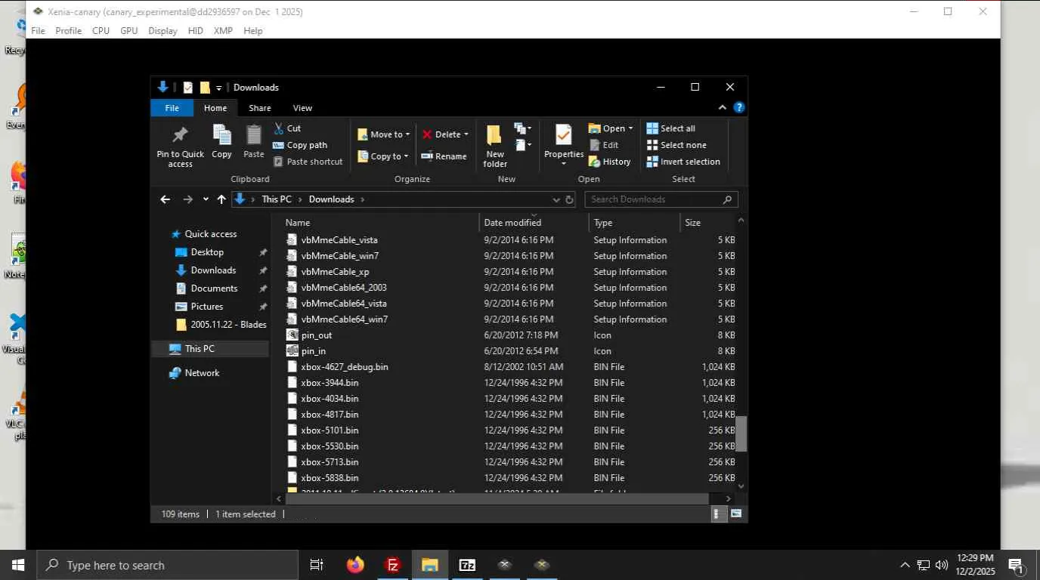Click the file list vertical scrollbar thumb
Viewport: 1040px width, 580px height.
(x=741, y=433)
